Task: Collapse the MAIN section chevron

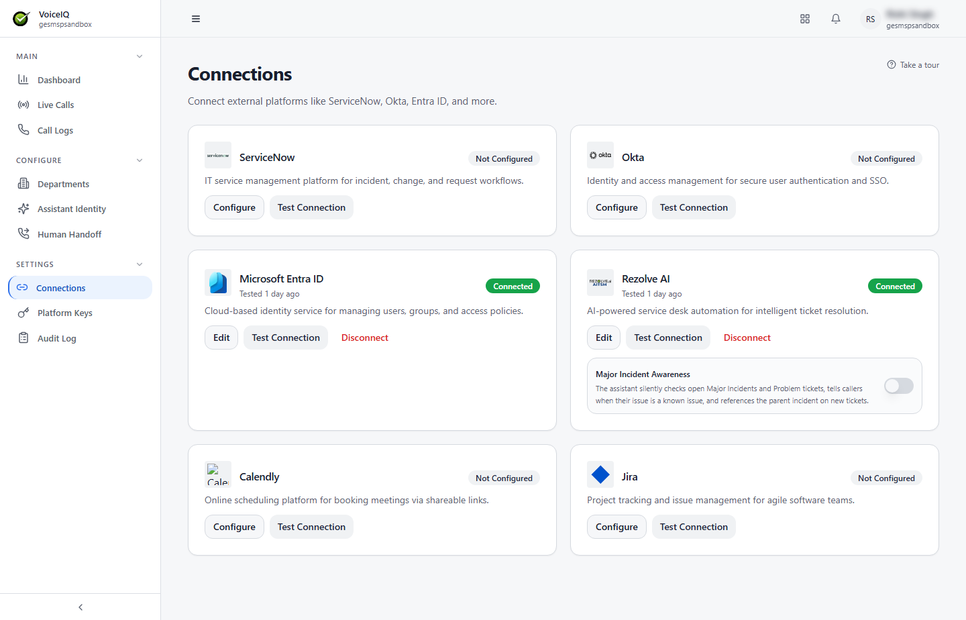Action: [x=140, y=56]
